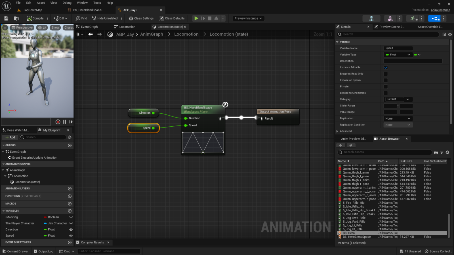
Task: Open the Skeletal Mesh editor icon
Action: coord(390,18)
